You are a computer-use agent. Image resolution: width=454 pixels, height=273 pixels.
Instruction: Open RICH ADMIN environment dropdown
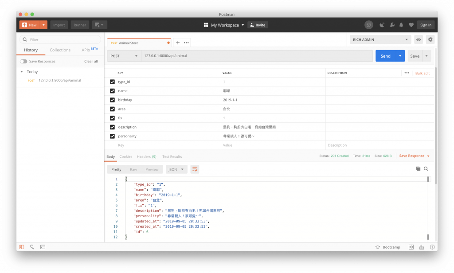380,39
